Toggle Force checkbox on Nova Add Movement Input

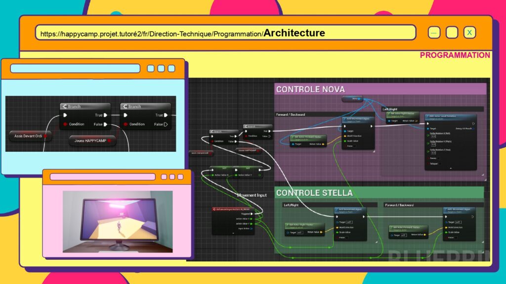(x=354, y=146)
